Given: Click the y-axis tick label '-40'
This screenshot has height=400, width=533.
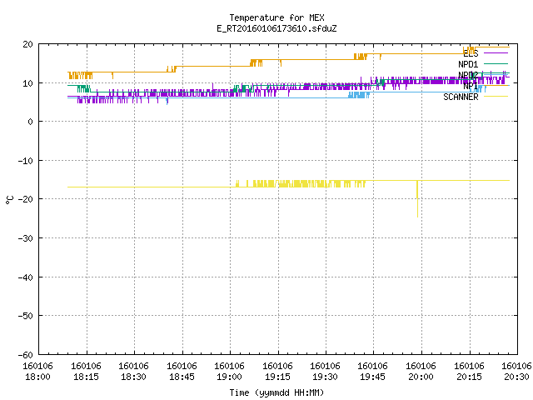Looking at the screenshot, I should [26, 277].
